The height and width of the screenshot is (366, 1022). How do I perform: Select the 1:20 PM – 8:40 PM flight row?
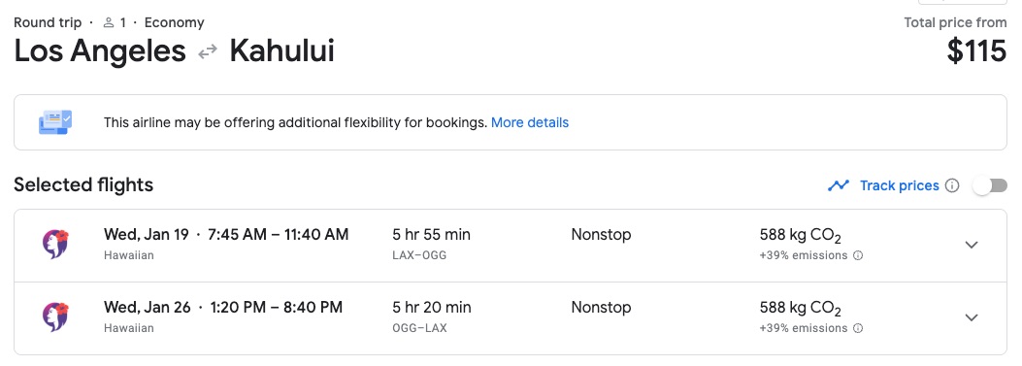pyautogui.click(x=511, y=318)
